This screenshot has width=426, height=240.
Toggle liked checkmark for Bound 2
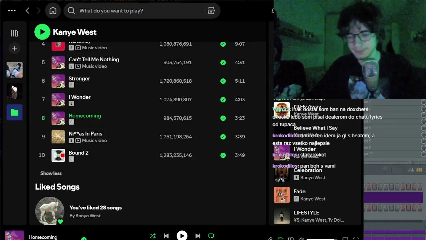pos(223,155)
